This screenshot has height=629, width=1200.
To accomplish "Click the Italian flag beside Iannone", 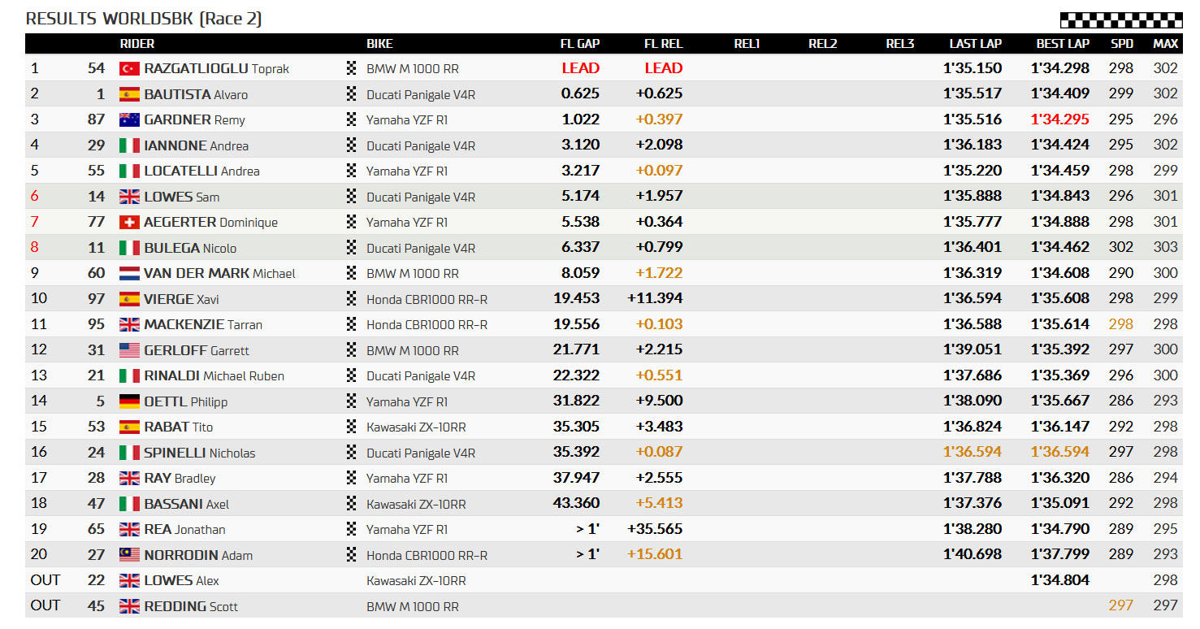I will coord(129,145).
